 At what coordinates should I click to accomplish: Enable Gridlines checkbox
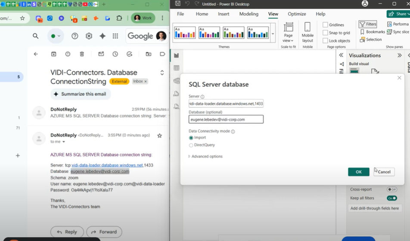[x=325, y=25]
